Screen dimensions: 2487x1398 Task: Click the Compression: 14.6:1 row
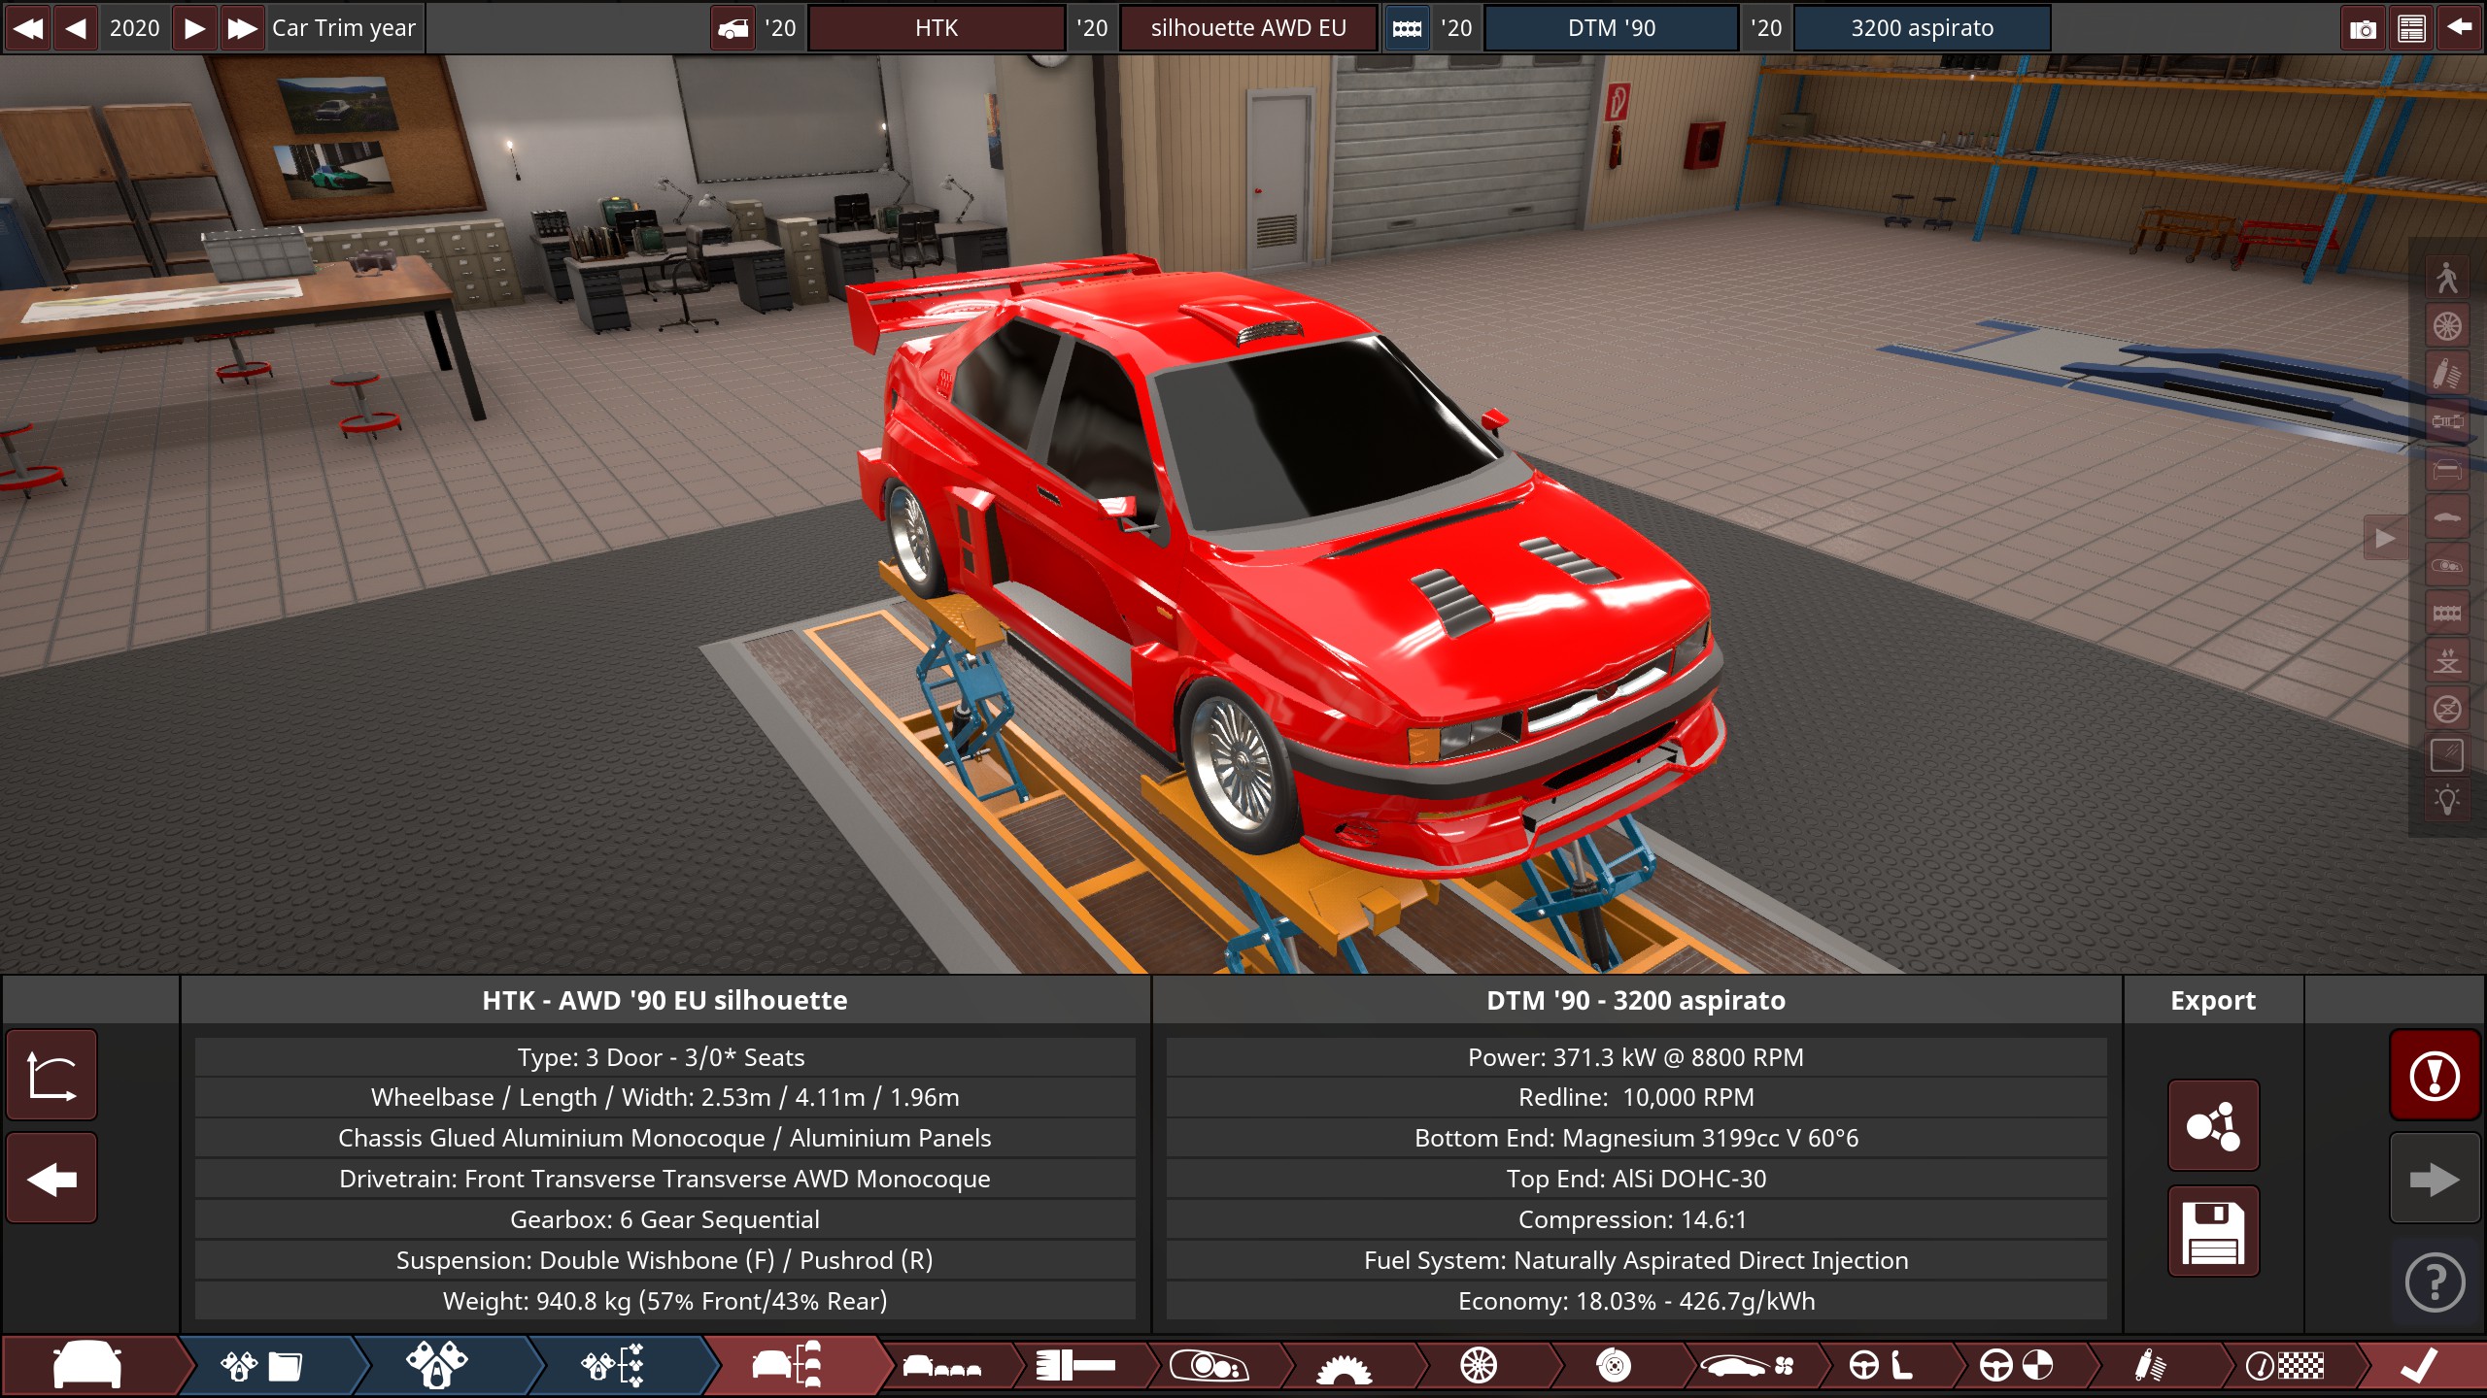coord(1636,1219)
